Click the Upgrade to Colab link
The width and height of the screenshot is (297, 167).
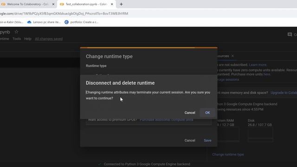284,93
